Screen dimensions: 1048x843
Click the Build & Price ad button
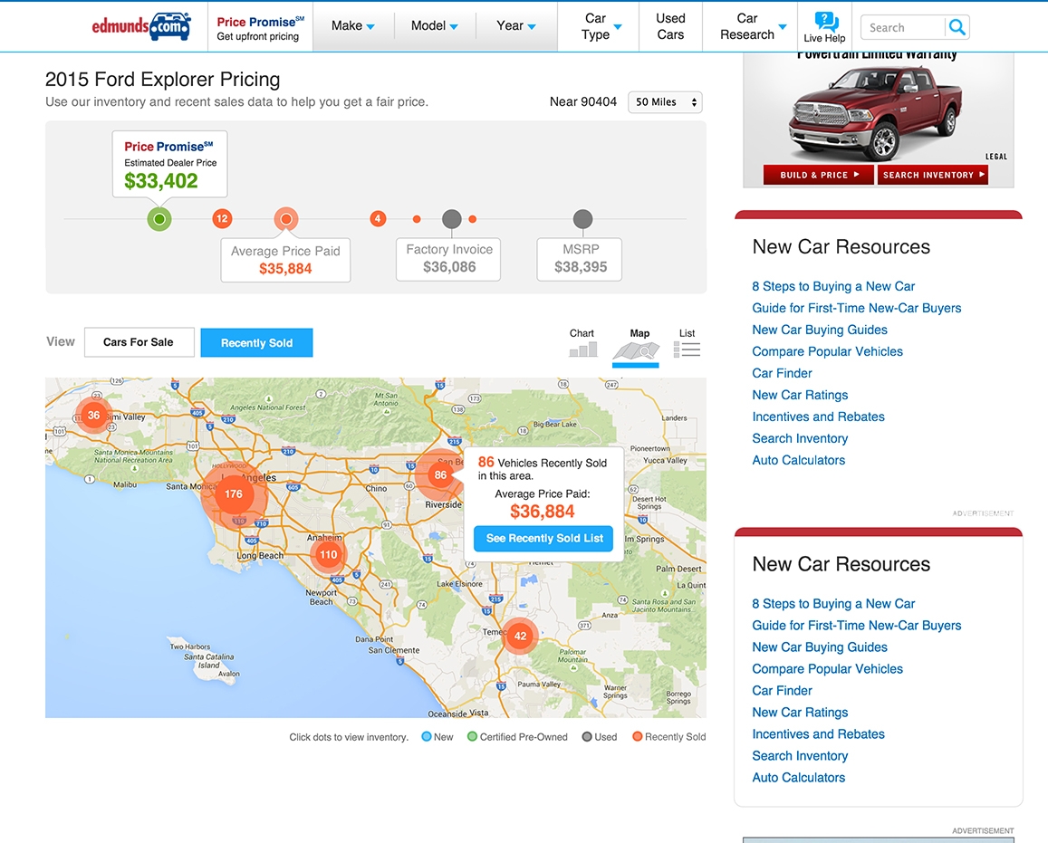819,175
